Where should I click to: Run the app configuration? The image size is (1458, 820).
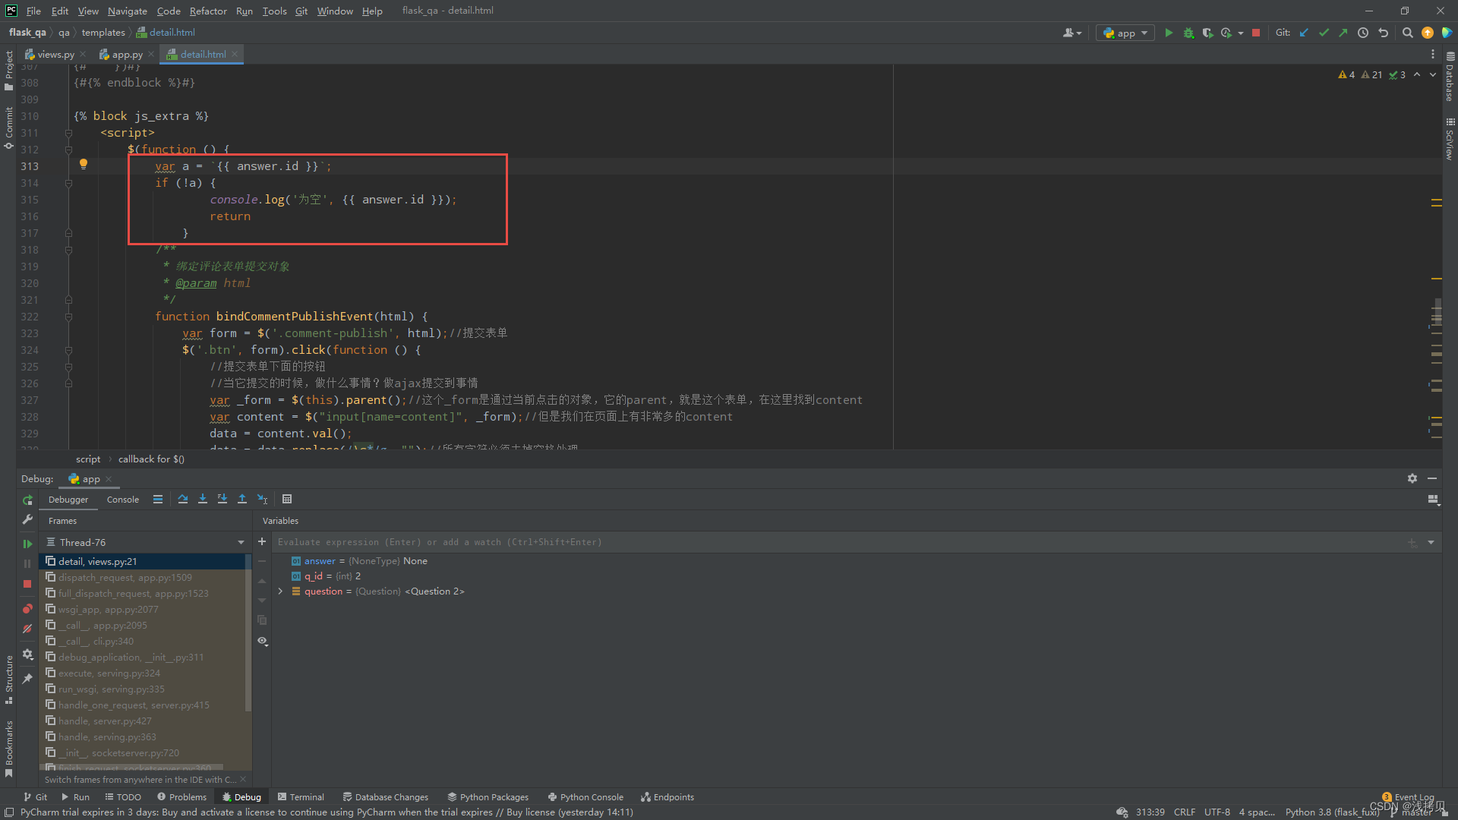point(1169,33)
